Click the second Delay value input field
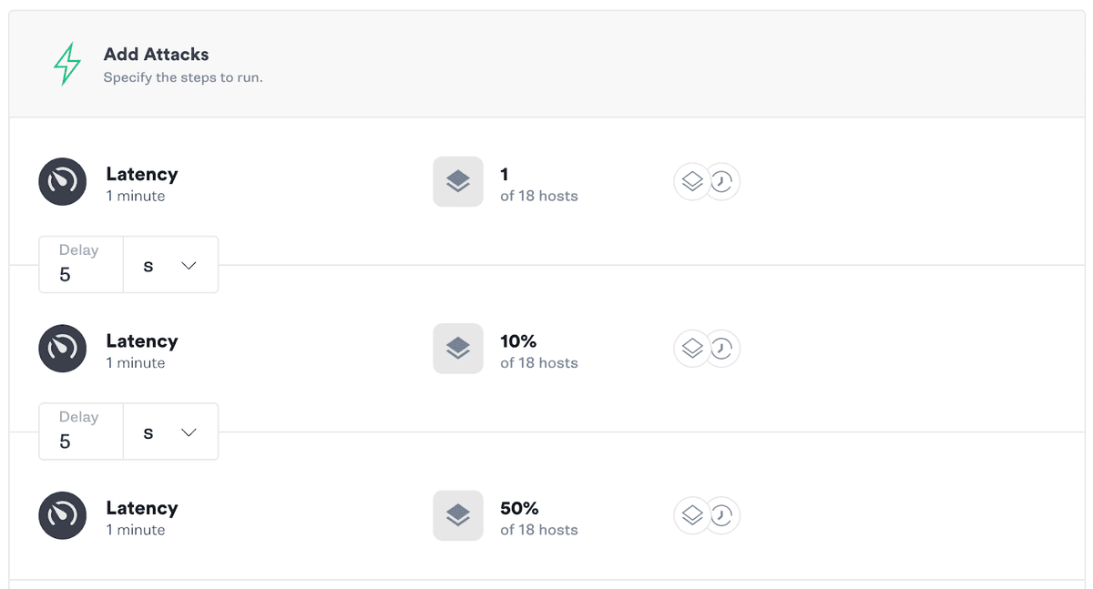The image size is (1093, 589). point(81,432)
